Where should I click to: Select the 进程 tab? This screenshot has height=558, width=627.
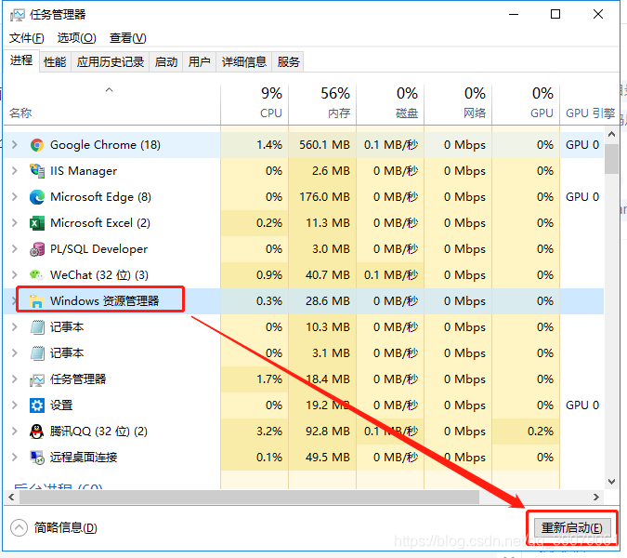point(21,60)
